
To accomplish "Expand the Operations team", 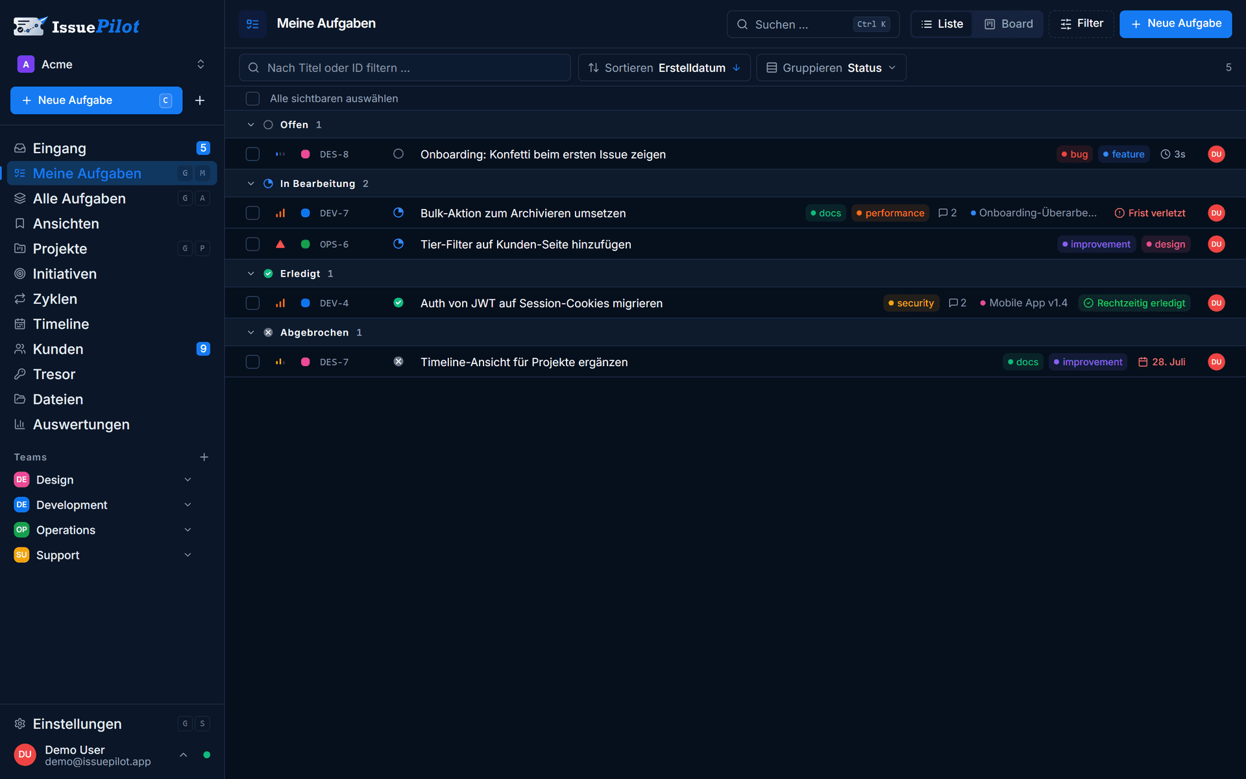I will 188,530.
